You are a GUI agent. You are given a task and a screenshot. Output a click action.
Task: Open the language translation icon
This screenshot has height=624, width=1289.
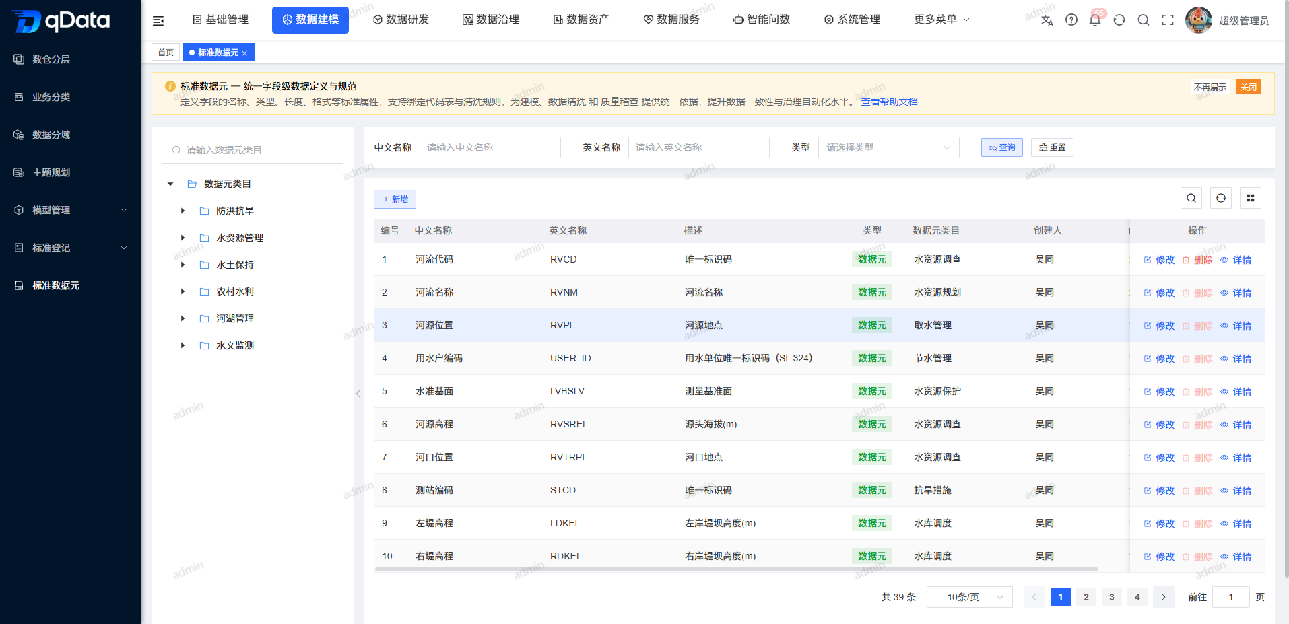pyautogui.click(x=1047, y=20)
